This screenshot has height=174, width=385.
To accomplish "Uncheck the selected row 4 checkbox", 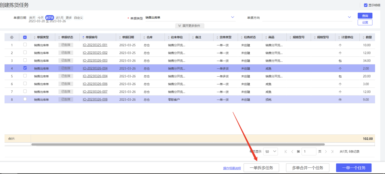I will 25,68.
